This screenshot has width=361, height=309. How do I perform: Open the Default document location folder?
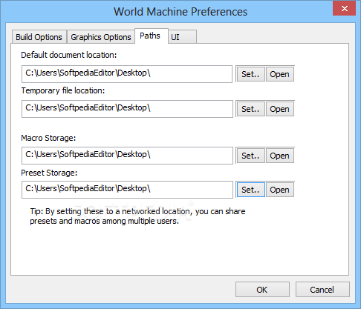pyautogui.click(x=280, y=74)
